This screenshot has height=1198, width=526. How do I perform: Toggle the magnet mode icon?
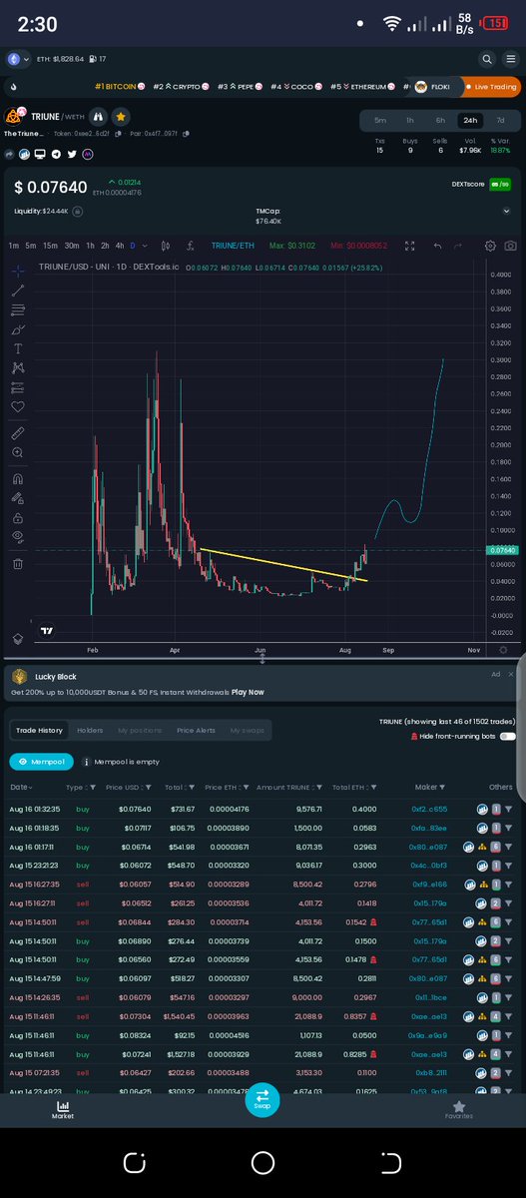(18, 479)
